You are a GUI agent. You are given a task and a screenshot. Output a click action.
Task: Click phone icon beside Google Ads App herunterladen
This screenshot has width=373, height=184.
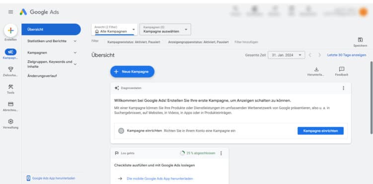coord(28,179)
